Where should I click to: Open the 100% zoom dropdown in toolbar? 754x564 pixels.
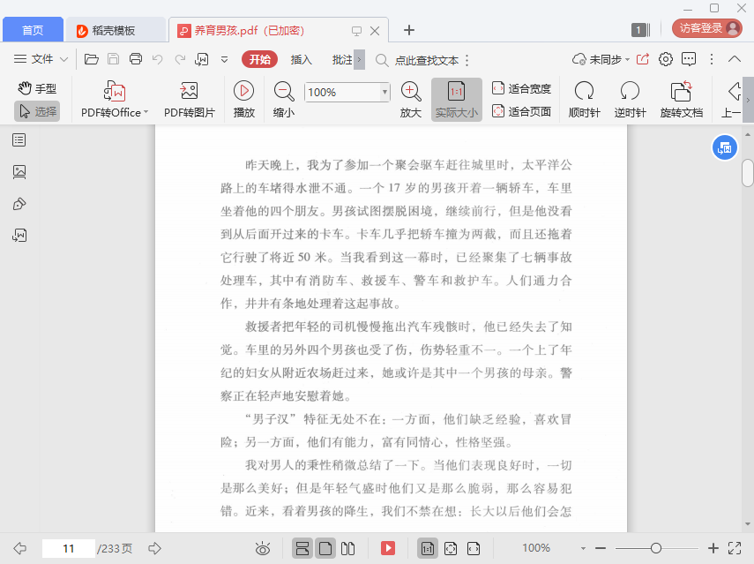click(384, 92)
